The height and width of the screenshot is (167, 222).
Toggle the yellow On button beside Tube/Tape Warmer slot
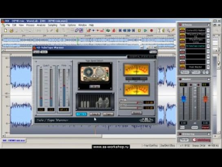click(182, 45)
